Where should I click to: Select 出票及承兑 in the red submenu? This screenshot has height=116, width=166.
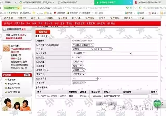19,24
